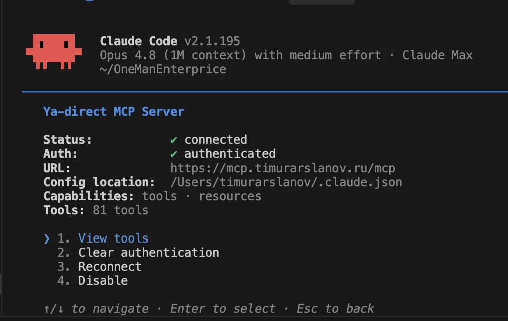Click the Capabilities: label
The height and width of the screenshot is (321, 508).
click(89, 196)
